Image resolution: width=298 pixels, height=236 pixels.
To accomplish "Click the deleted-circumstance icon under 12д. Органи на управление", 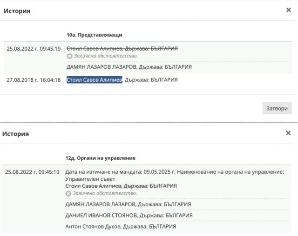I will click(68, 193).
